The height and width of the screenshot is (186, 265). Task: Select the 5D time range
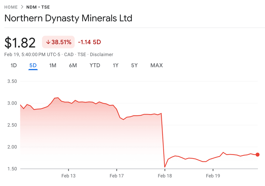click(x=33, y=65)
